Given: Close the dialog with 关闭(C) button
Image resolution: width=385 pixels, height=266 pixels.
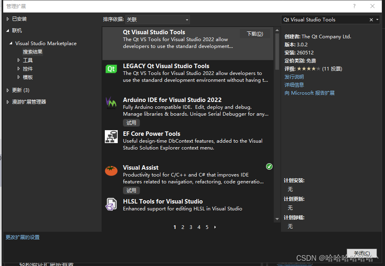Looking at the screenshot, I should pyautogui.click(x=362, y=253).
